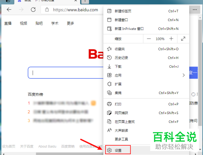Click 关于百度 footer link
The image size is (203, 155).
click(x=27, y=146)
